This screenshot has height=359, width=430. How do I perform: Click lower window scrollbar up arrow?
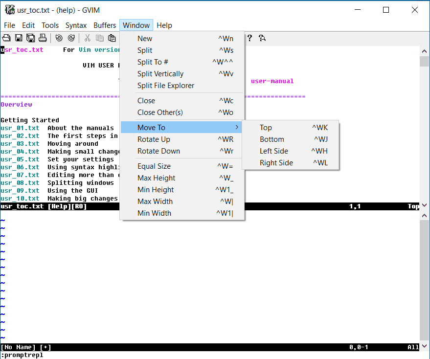click(424, 216)
